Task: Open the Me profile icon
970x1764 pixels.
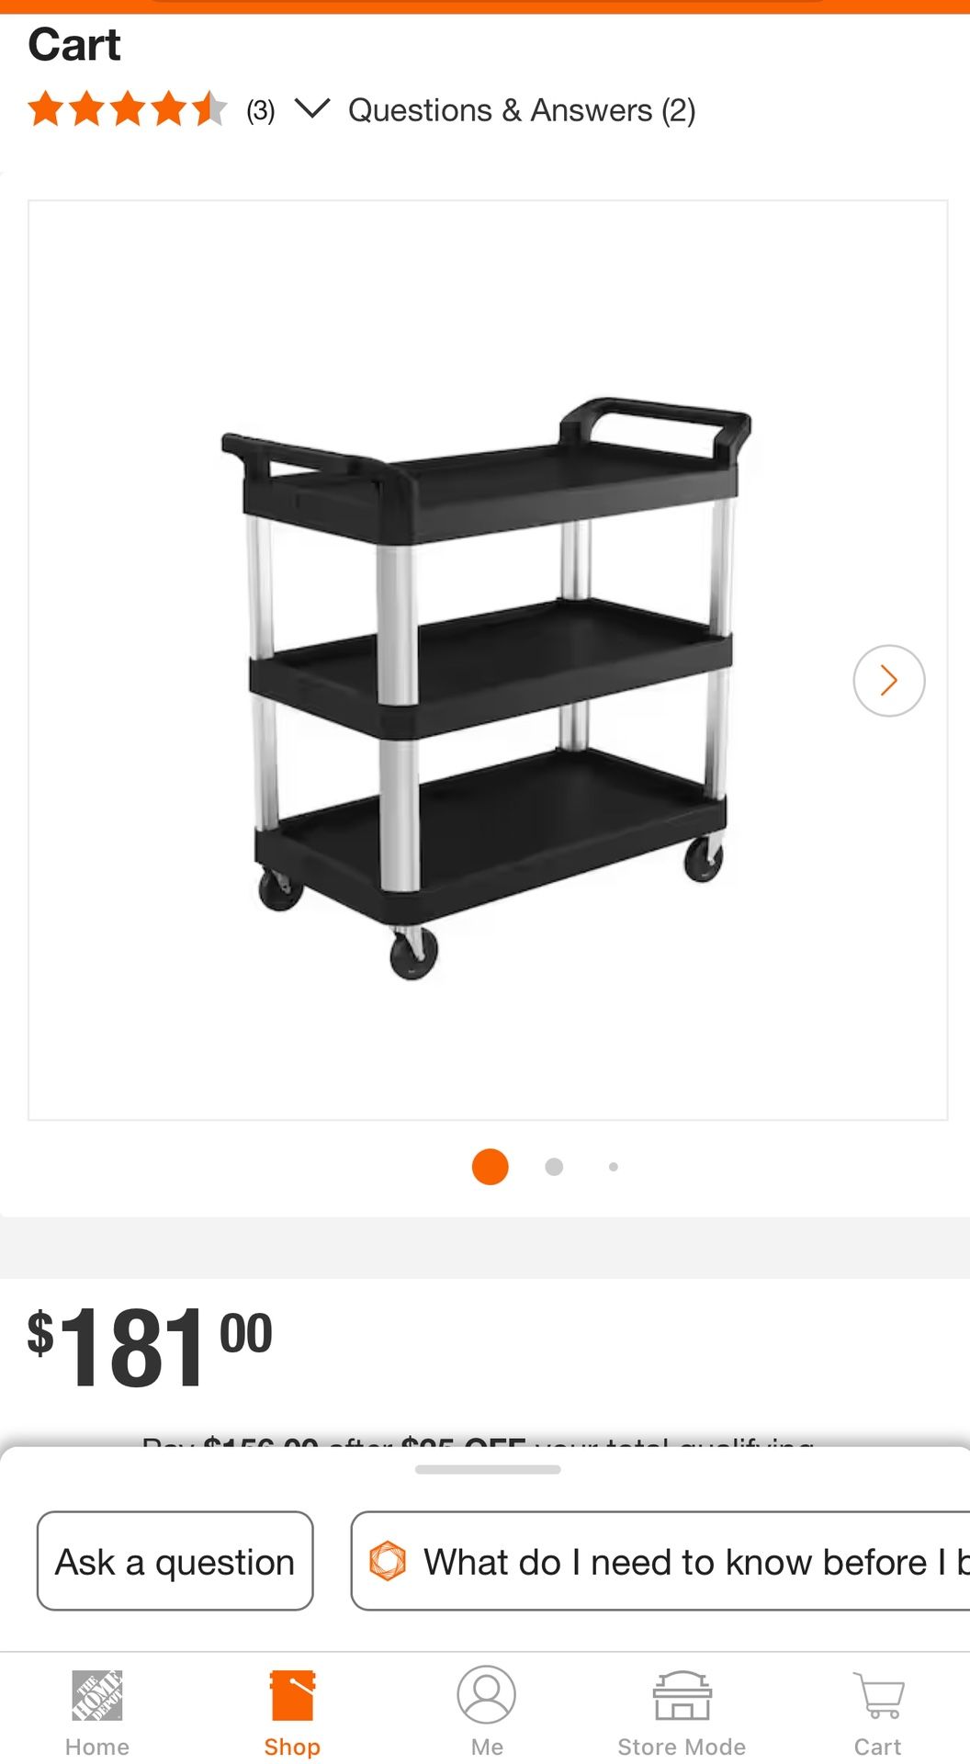Action: click(x=486, y=1695)
